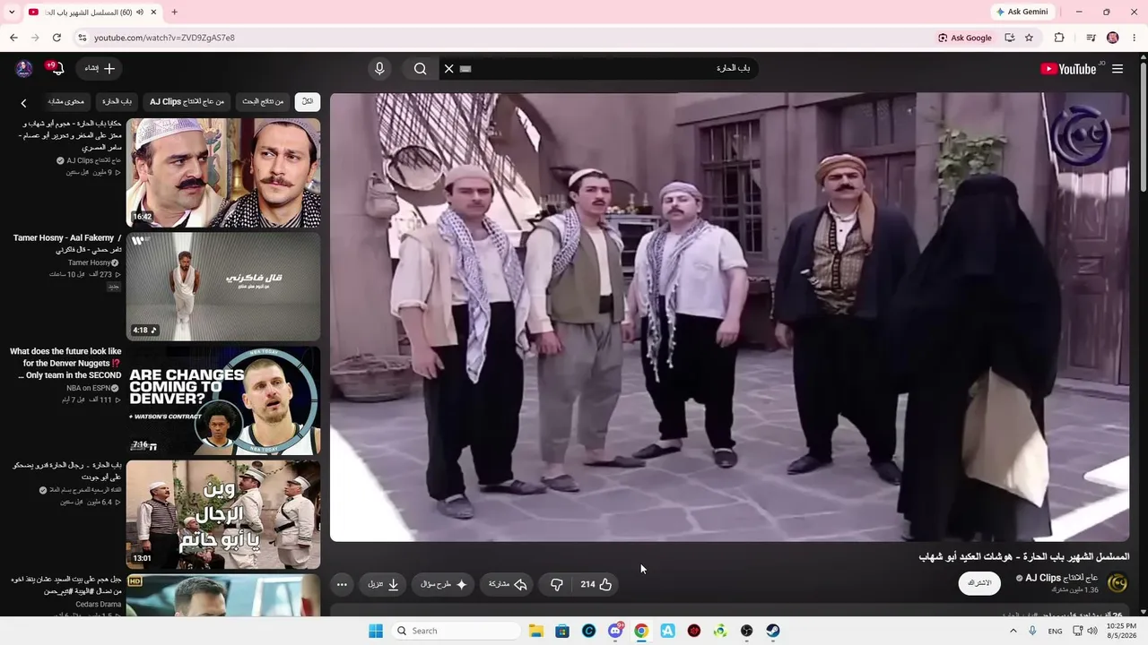Reload the page in Chrome
This screenshot has width=1148, height=645.
point(57,38)
